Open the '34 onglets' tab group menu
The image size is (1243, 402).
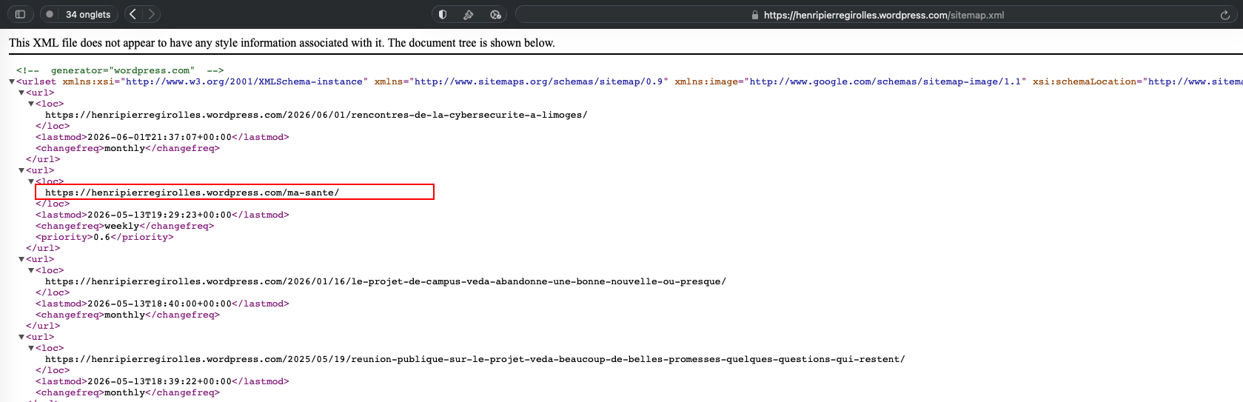click(87, 14)
